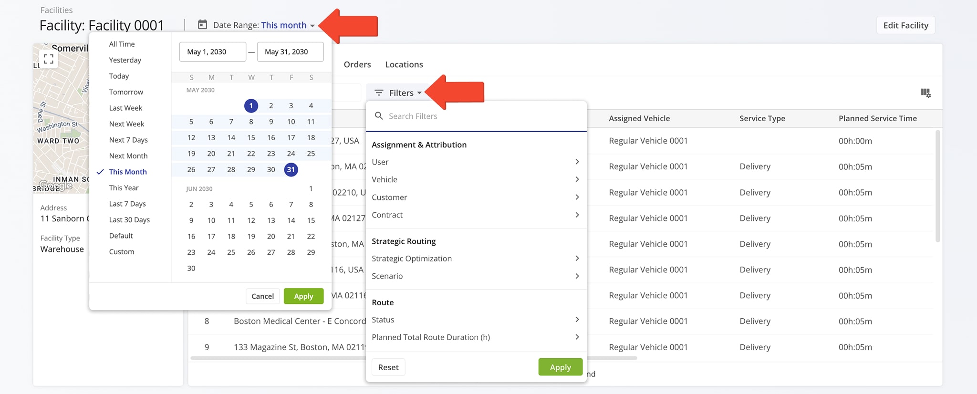
Task: Expand the Strategic Optimization filter
Action: tap(476, 258)
